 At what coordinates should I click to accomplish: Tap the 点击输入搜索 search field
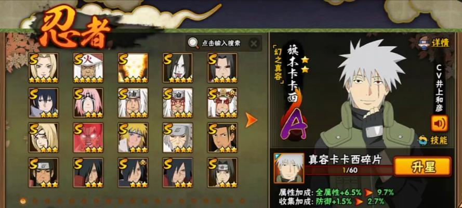[221, 44]
